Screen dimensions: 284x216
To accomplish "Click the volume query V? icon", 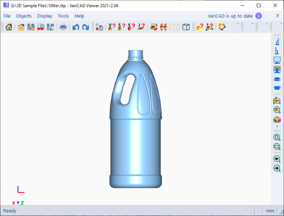I will point(112,27).
